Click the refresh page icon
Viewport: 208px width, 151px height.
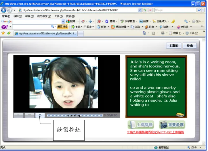click(145, 10)
